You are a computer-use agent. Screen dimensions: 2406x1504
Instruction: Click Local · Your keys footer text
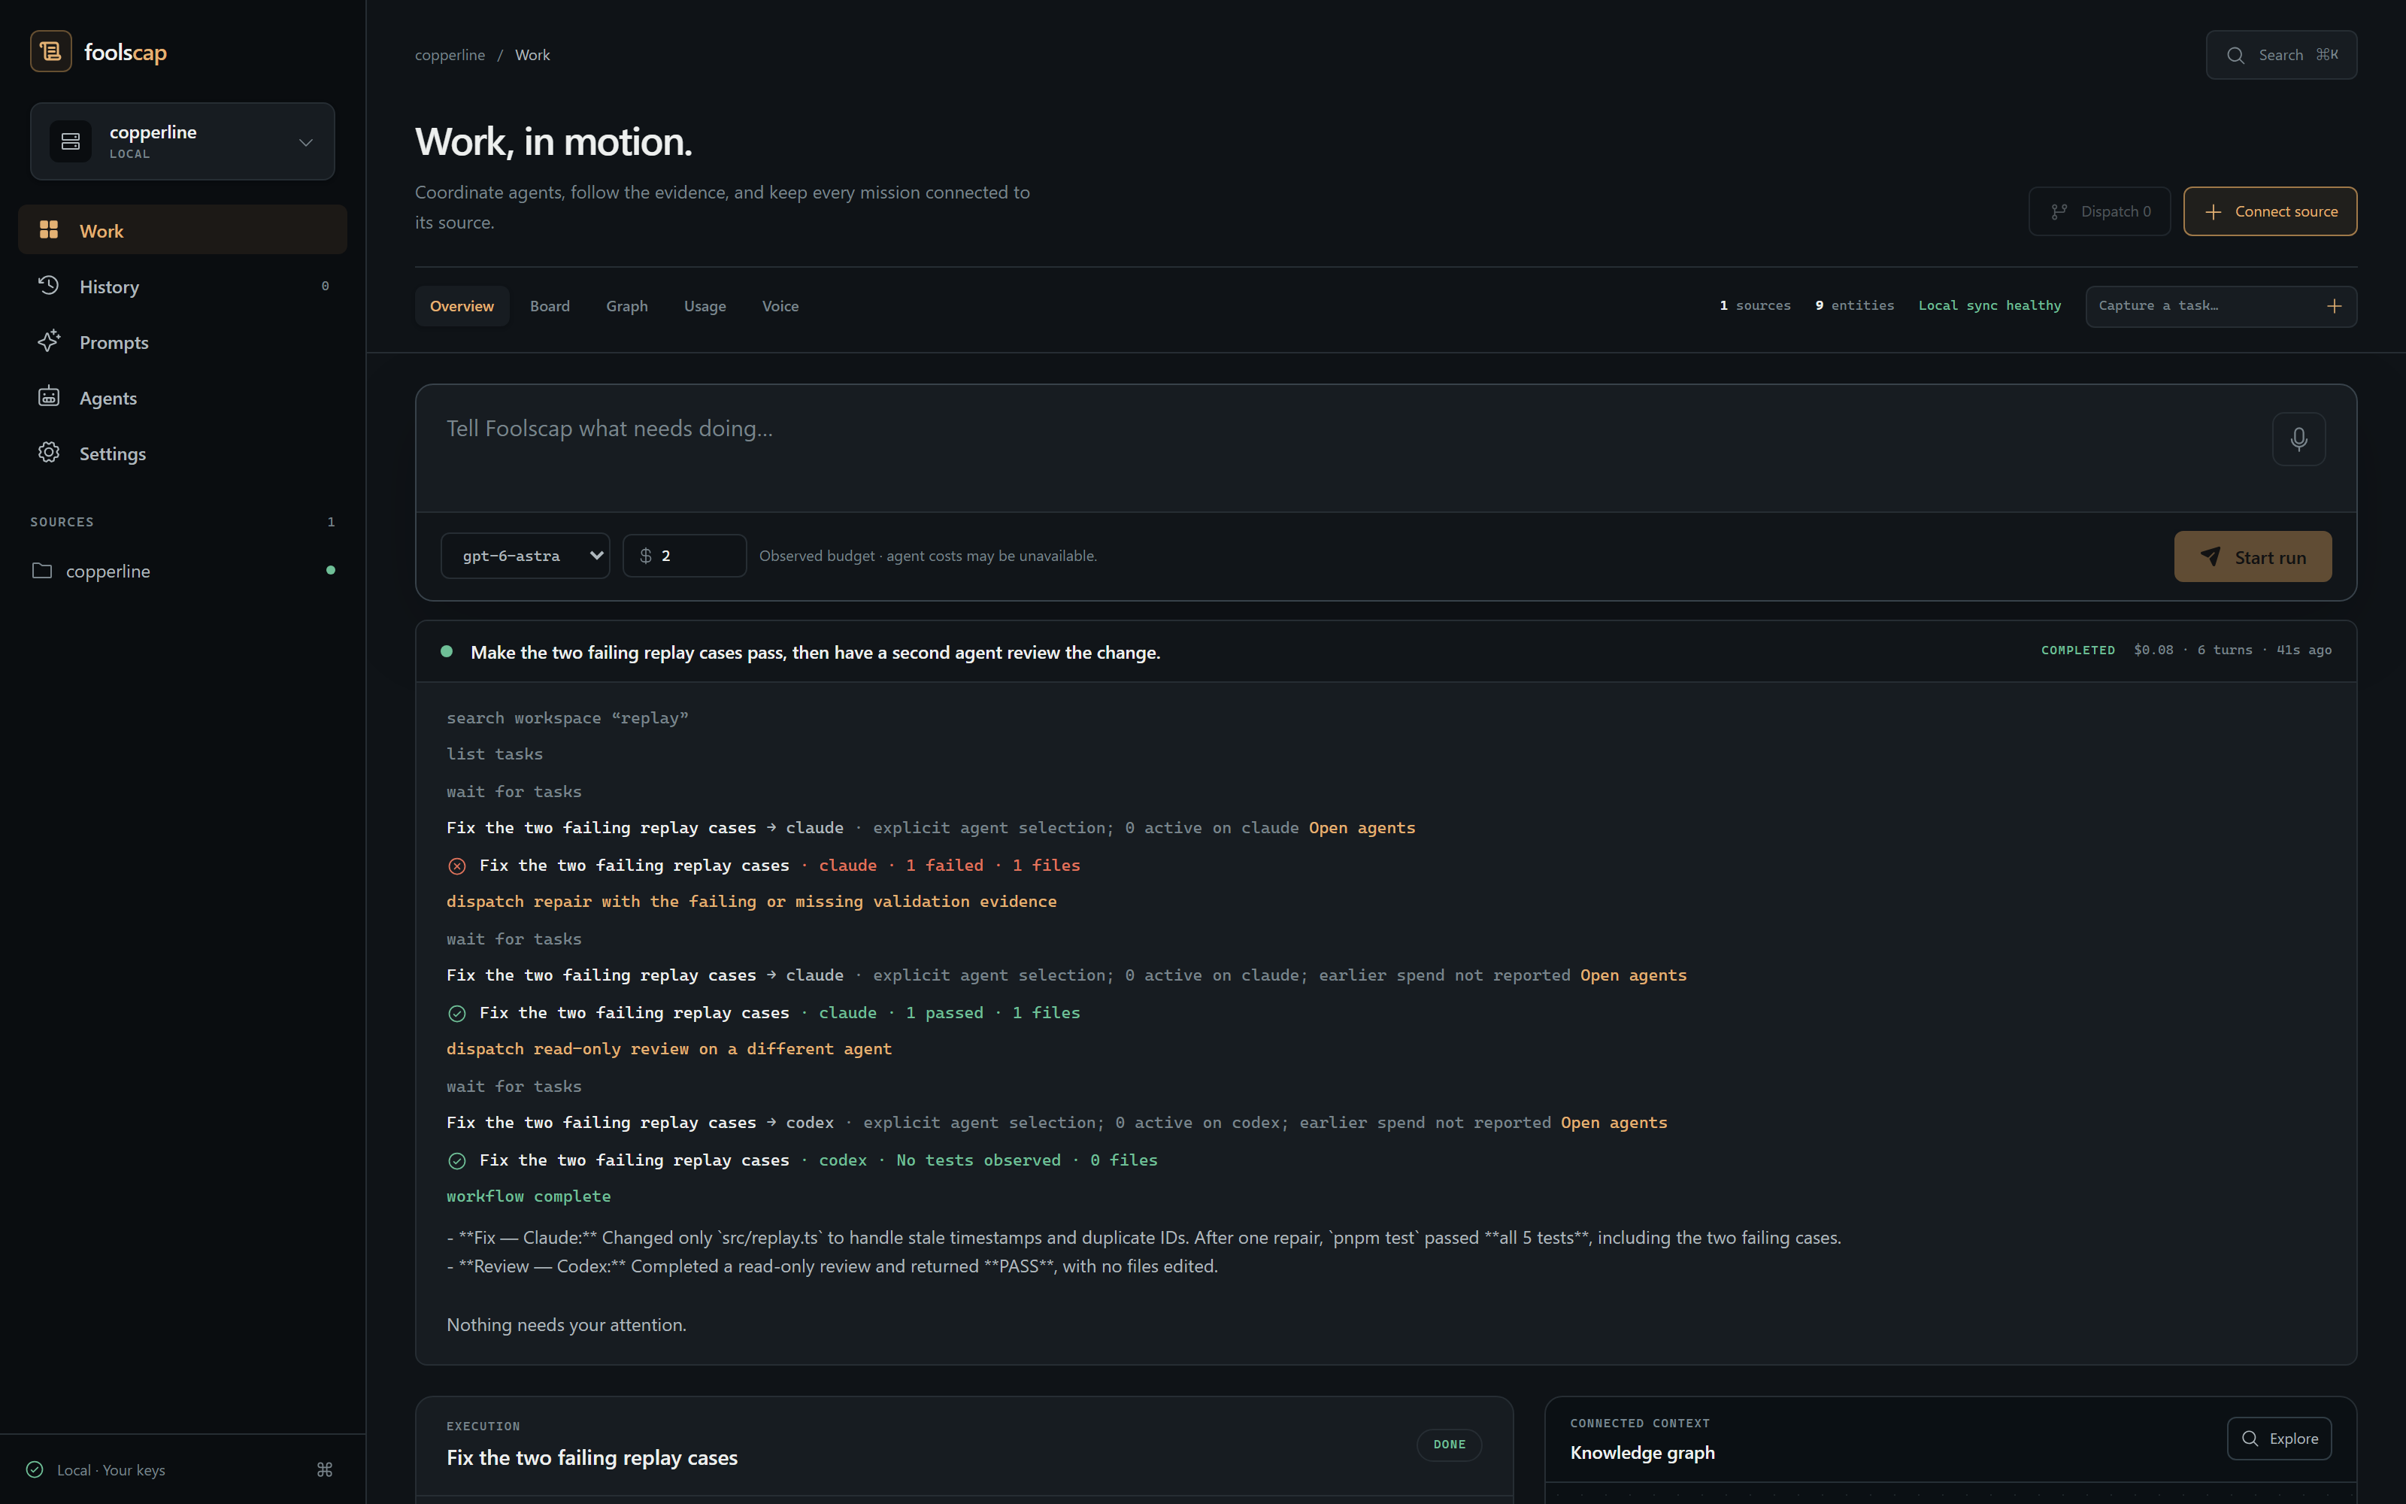[111, 1470]
